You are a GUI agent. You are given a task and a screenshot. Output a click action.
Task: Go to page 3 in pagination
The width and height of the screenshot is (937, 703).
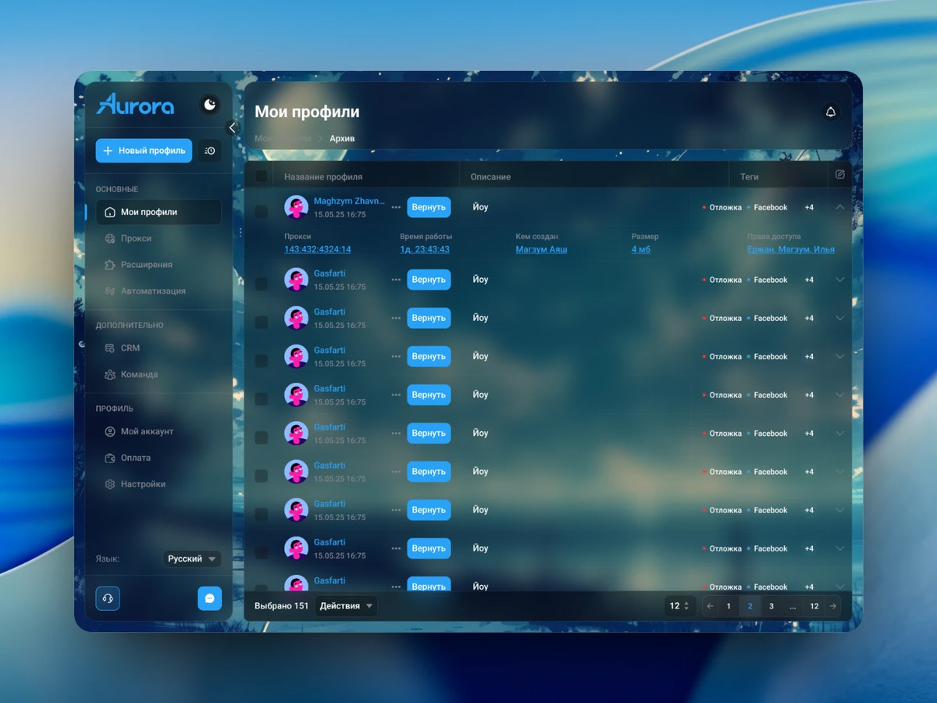(x=771, y=606)
